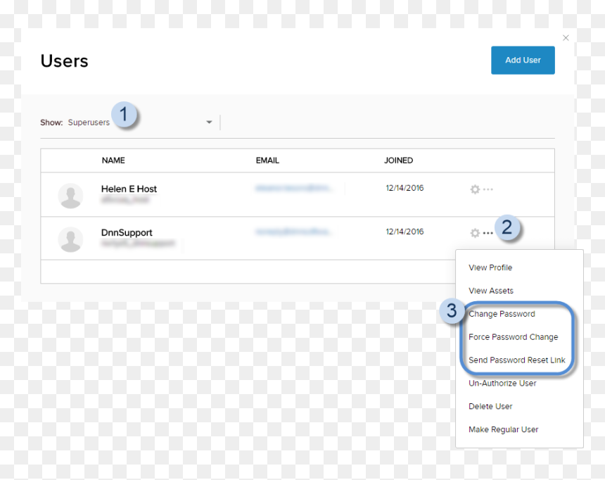Sort by the EMAIL column header
This screenshot has height=480, width=605.
click(267, 160)
